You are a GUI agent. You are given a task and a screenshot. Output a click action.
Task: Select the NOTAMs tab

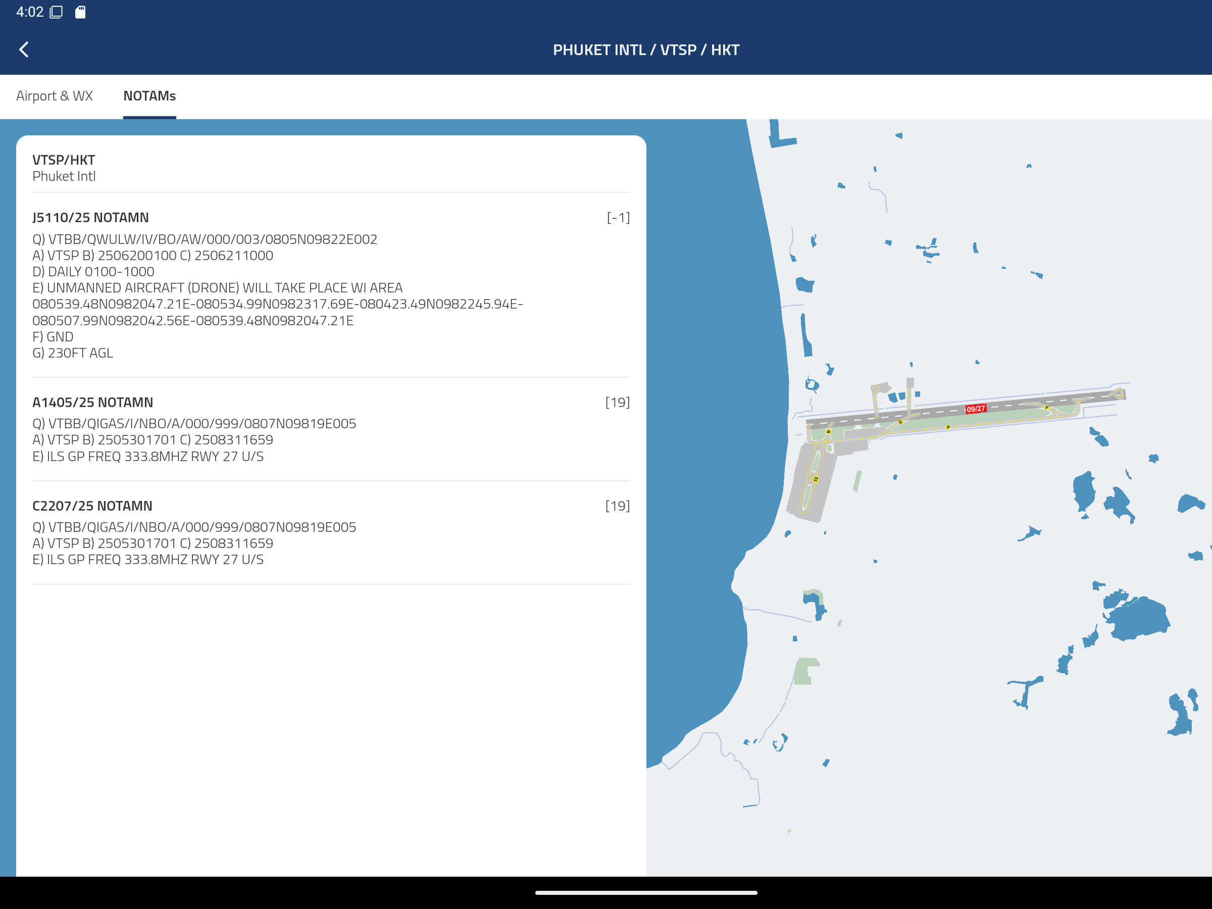tap(149, 96)
